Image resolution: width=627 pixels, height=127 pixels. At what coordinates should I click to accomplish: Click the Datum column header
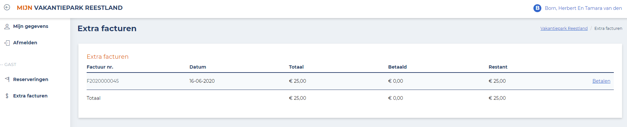coord(198,67)
